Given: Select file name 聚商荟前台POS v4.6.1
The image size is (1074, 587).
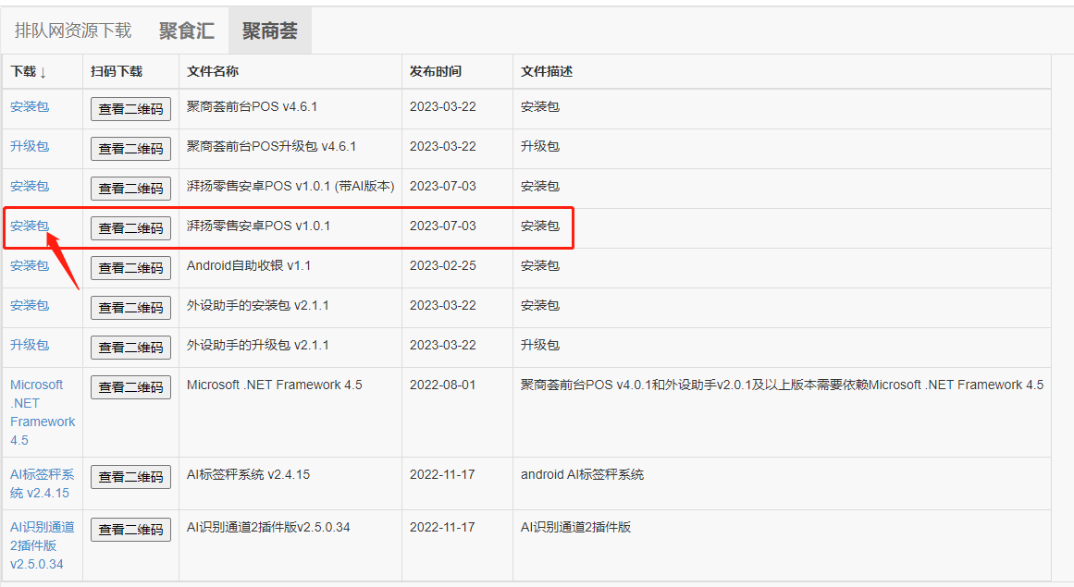Looking at the screenshot, I should point(252,106).
